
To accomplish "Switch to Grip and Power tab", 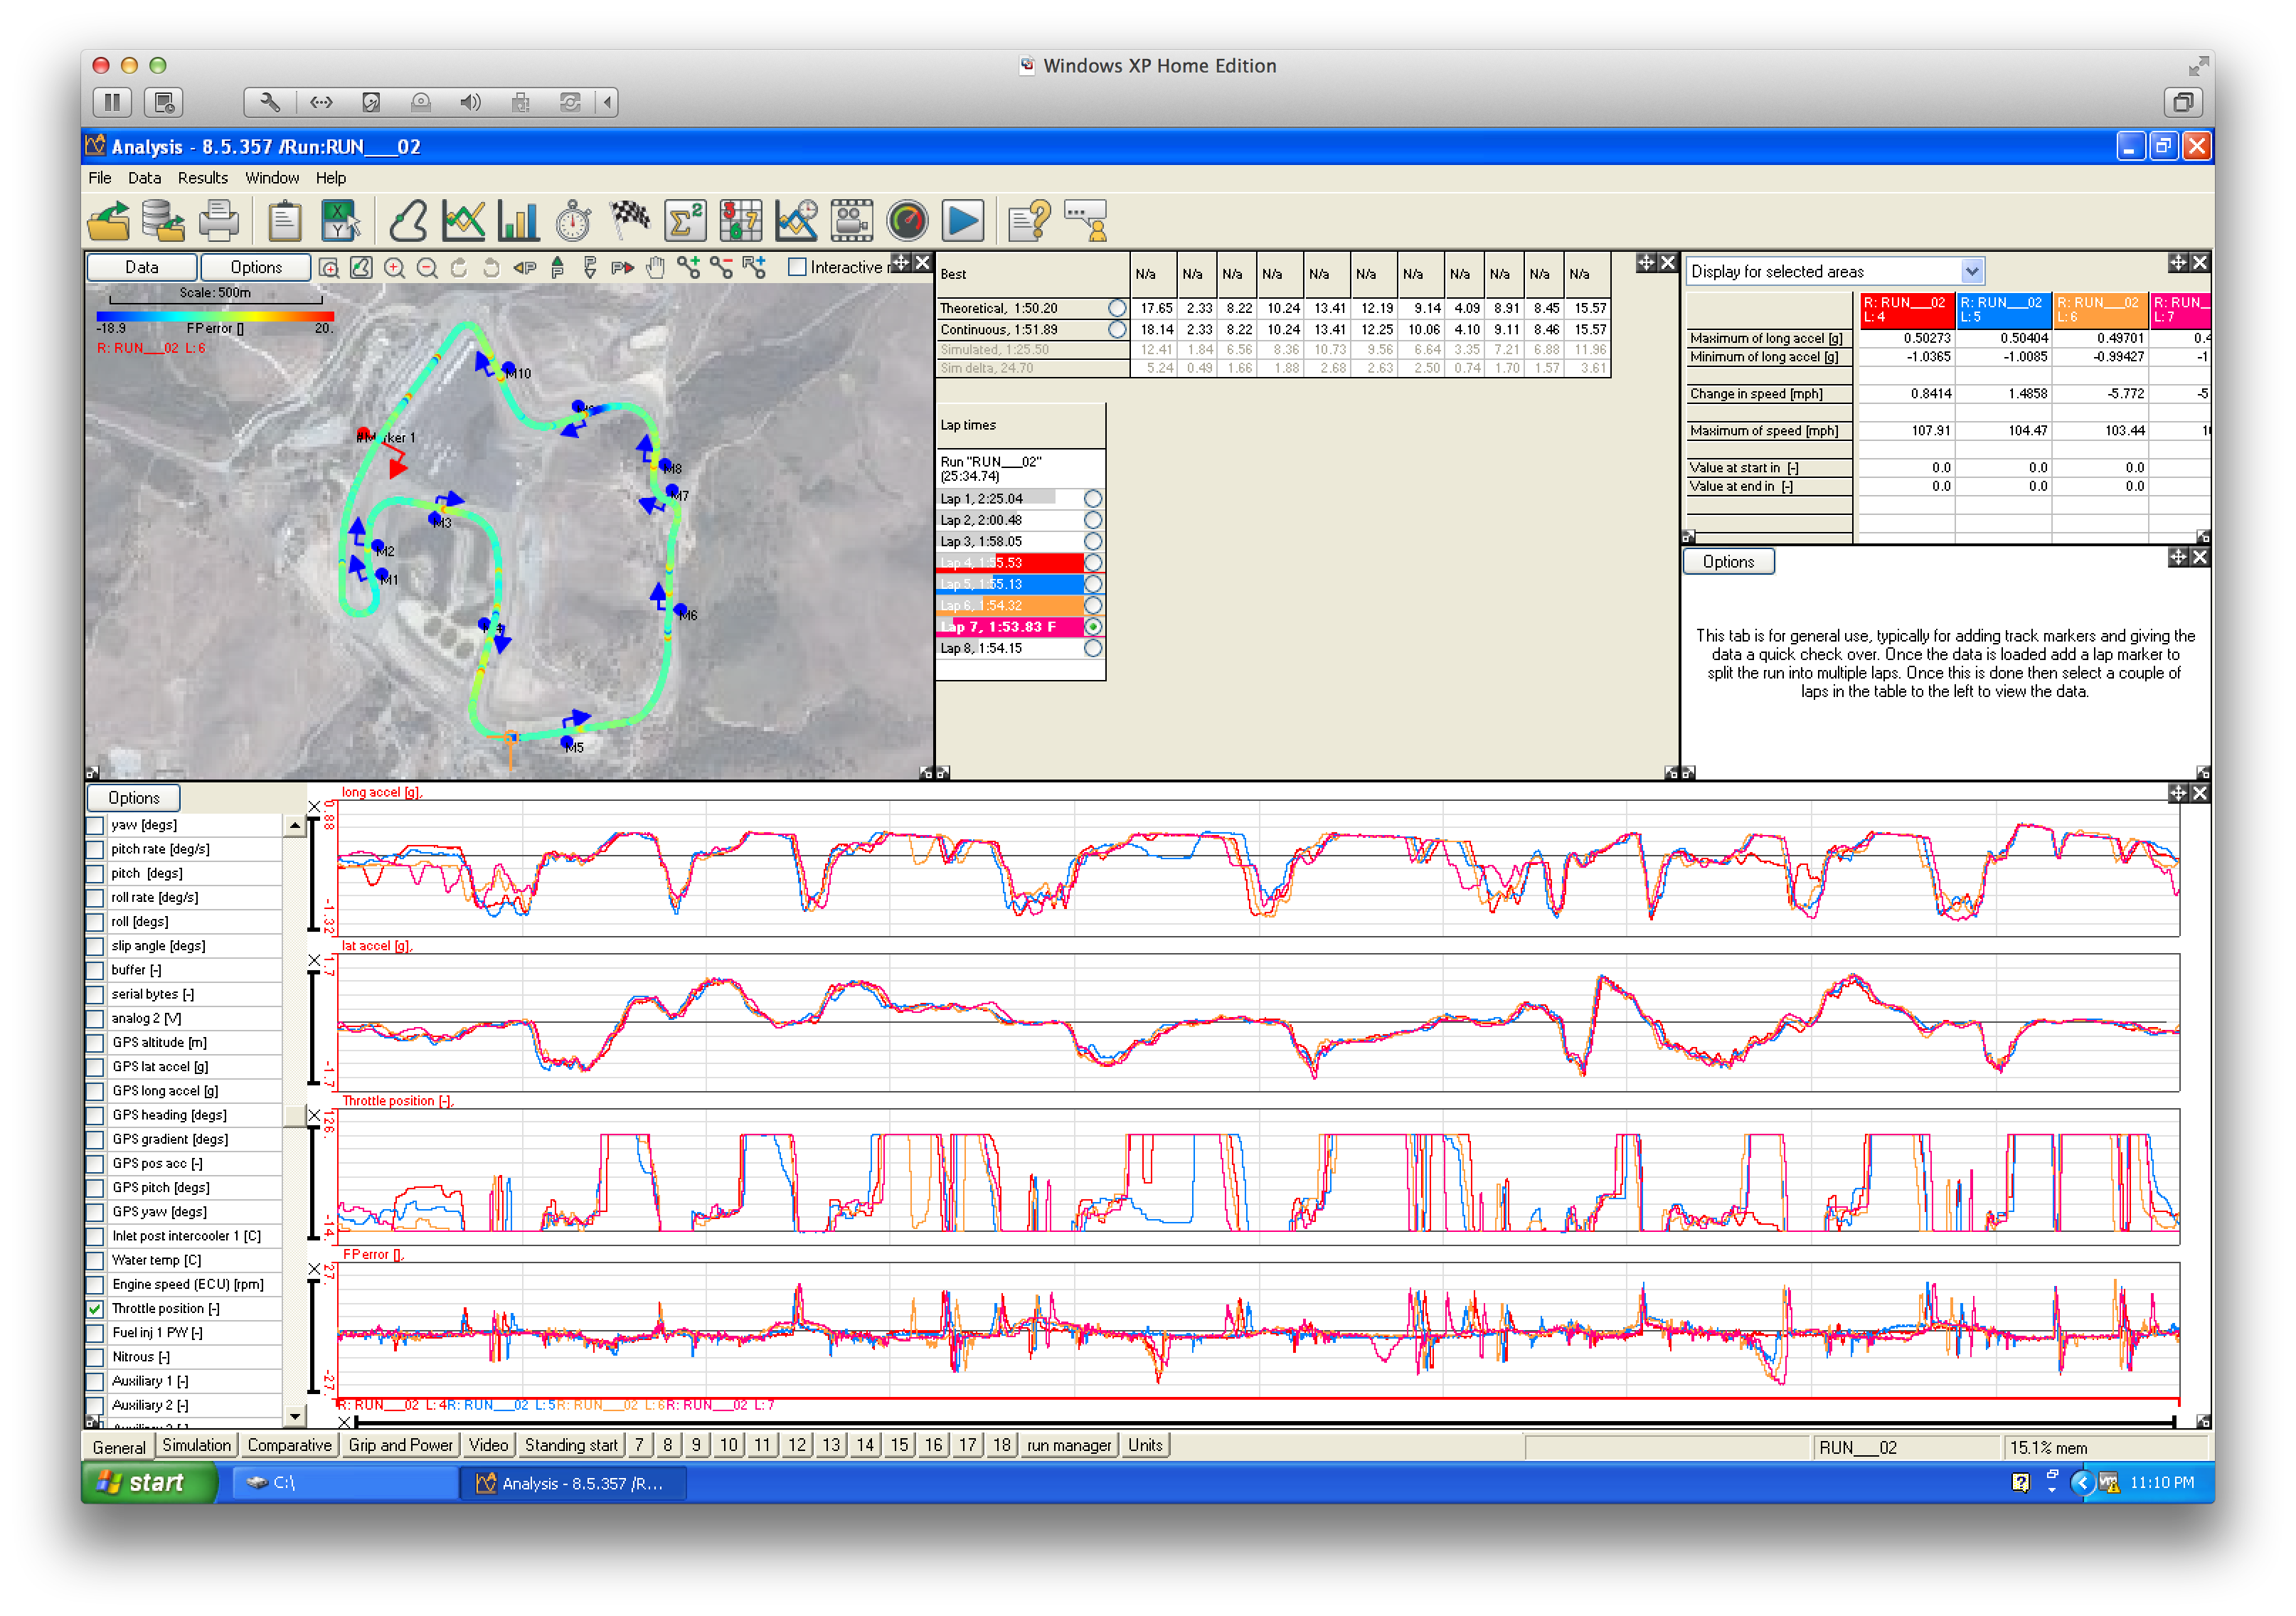I will 400,1445.
